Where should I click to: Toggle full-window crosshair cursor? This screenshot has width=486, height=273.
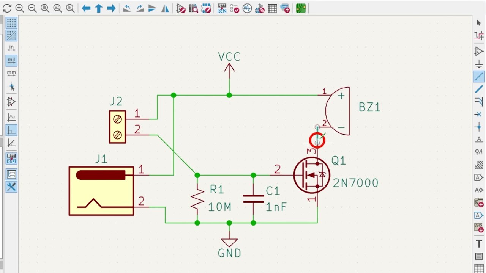point(11,87)
